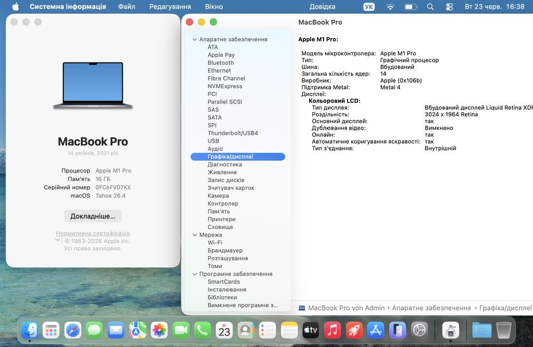The width and height of the screenshot is (533, 347).
Task: Select Ethernet in the sidebar
Action: click(219, 71)
